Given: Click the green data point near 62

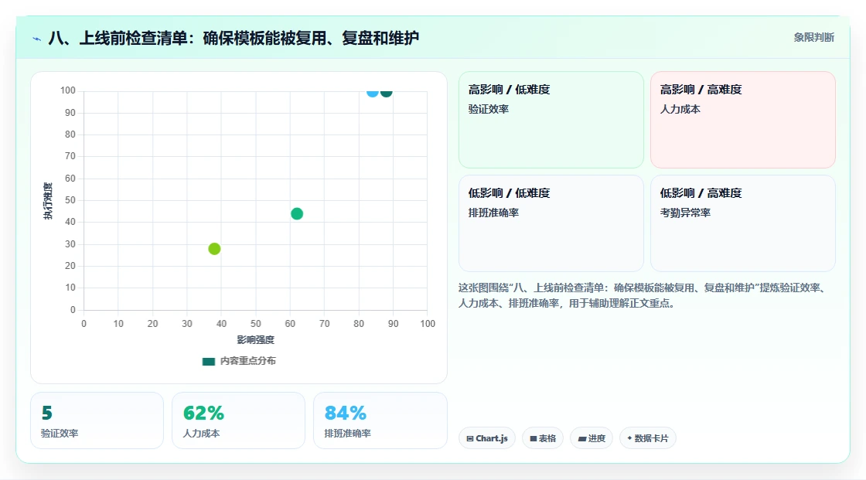Looking at the screenshot, I should pyautogui.click(x=297, y=214).
